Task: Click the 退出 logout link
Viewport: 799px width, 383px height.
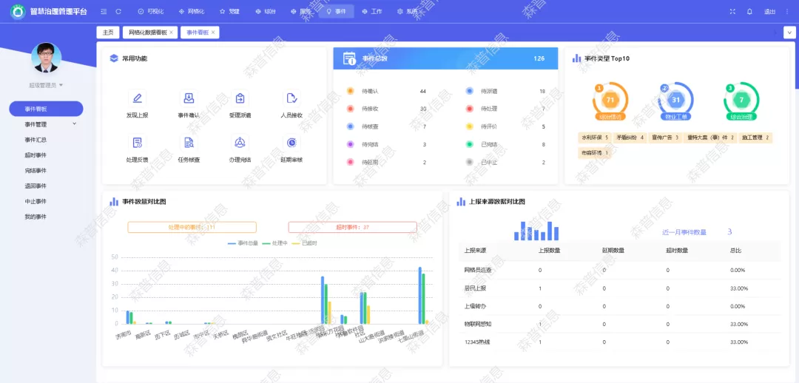Action: [x=769, y=11]
